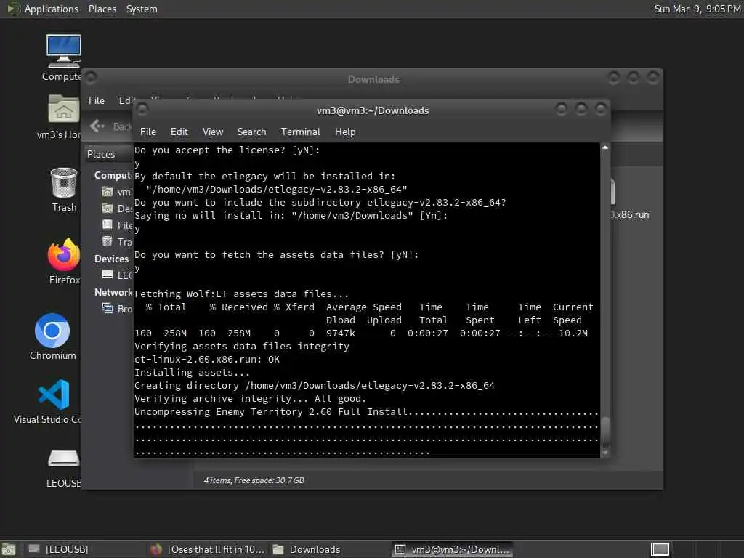744x558 pixels.
Task: Minimize the Downloads file manager window
Action: pyautogui.click(x=614, y=77)
